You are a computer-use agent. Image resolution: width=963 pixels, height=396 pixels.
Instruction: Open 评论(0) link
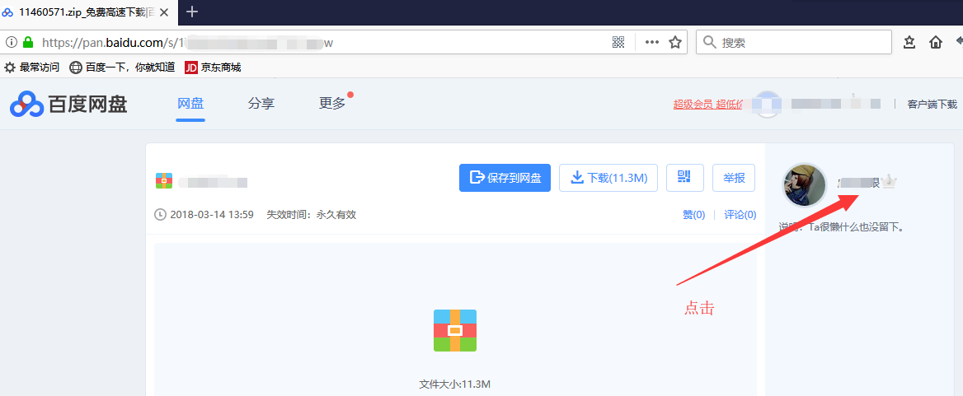click(x=740, y=215)
